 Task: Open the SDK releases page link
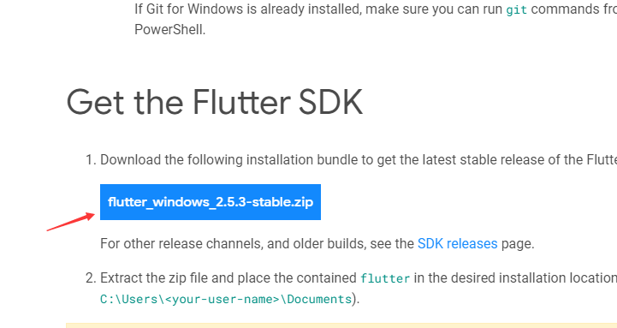457,244
